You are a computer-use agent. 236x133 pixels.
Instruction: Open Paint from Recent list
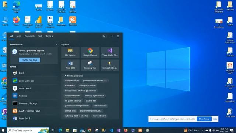coord(34,73)
